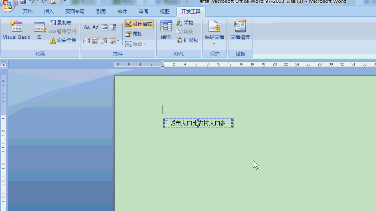Viewport: 376px width, 211px height.
Task: Open 宏安全性 macro security settings
Action: point(63,40)
